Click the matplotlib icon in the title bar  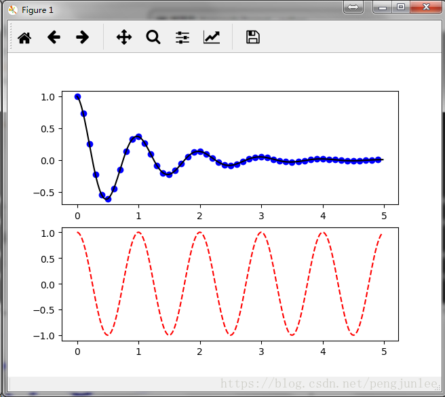[12, 10]
